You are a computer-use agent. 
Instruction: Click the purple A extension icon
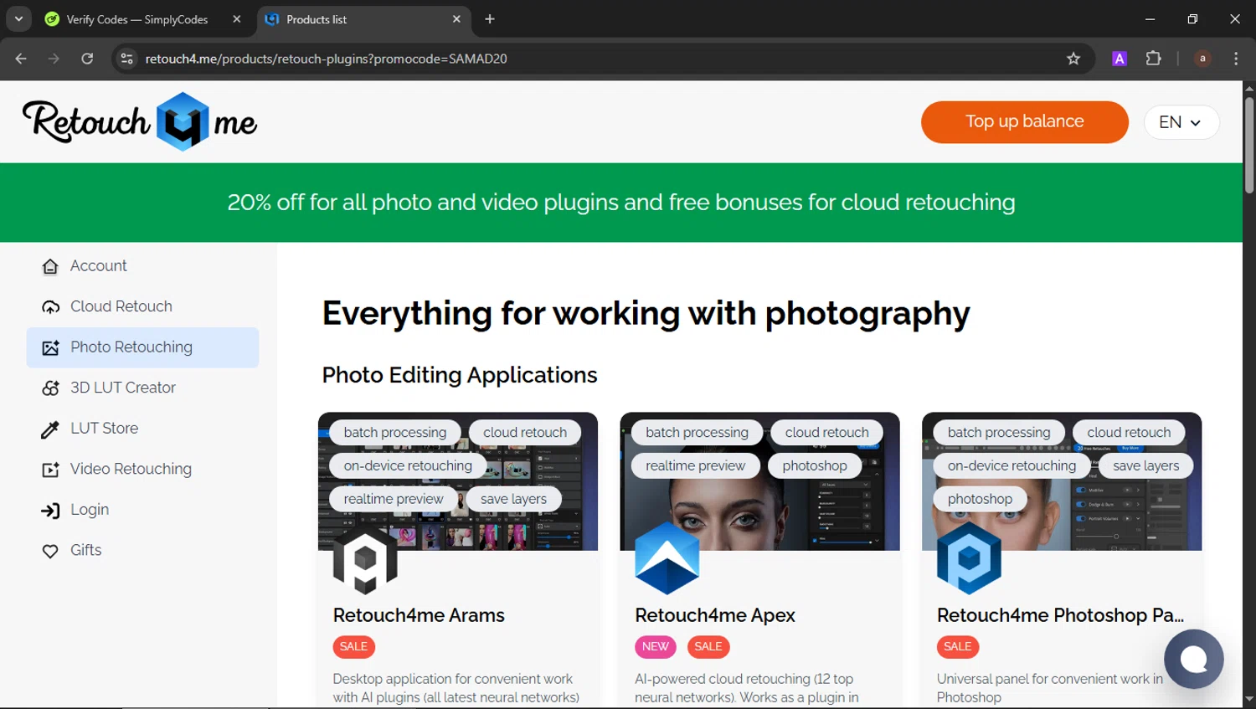point(1120,59)
